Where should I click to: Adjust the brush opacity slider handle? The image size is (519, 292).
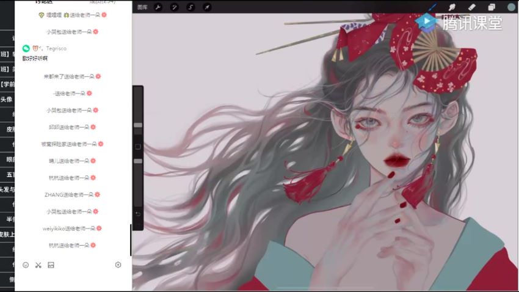(138, 161)
